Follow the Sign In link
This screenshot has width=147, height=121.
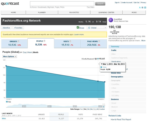pos(117,3)
